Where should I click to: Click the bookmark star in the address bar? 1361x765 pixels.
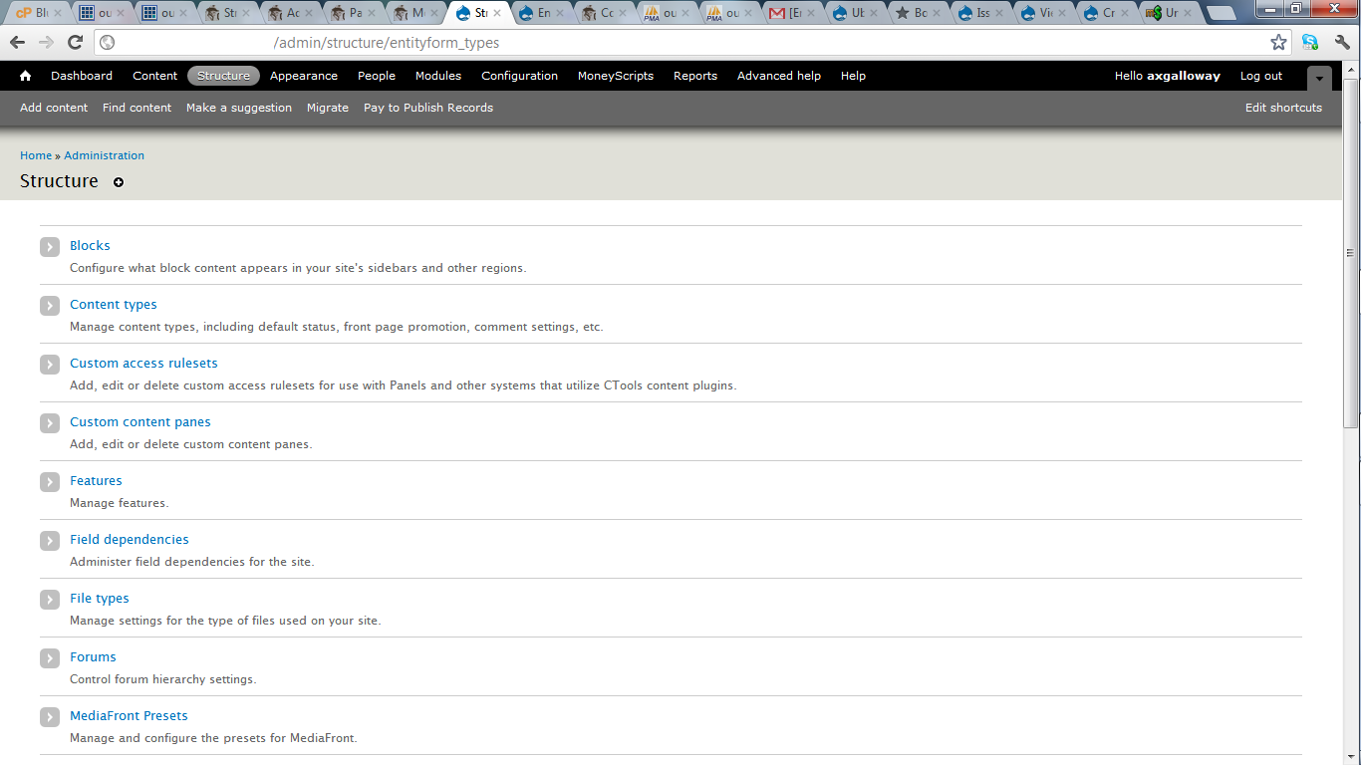(x=1278, y=43)
